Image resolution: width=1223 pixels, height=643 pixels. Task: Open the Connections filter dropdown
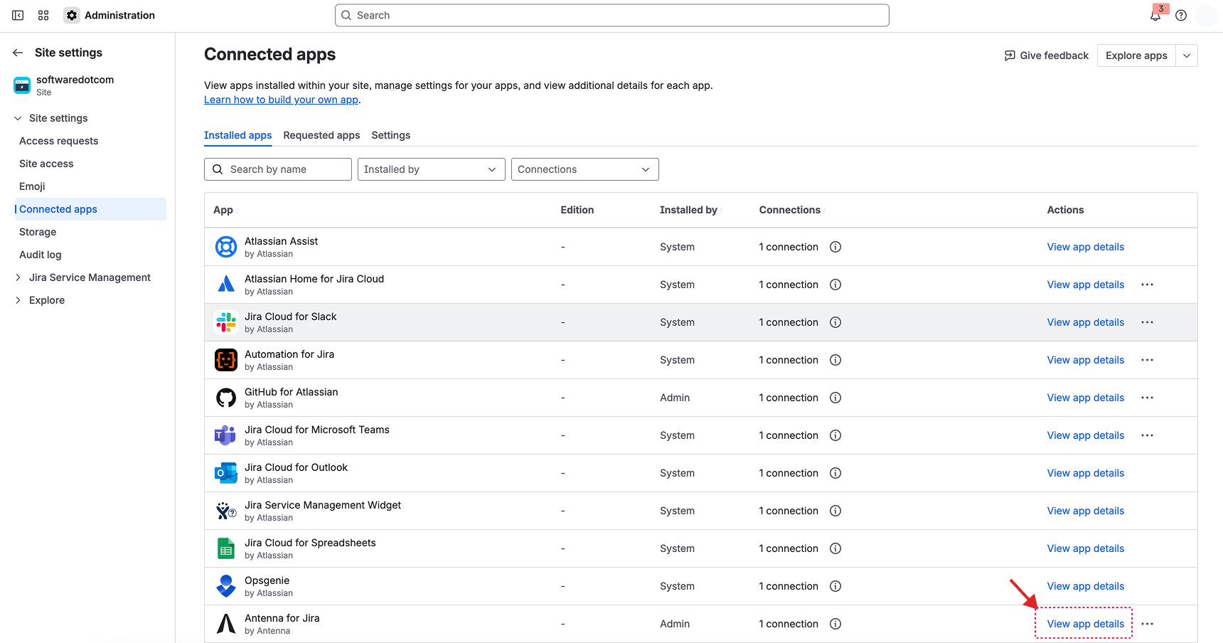(584, 169)
